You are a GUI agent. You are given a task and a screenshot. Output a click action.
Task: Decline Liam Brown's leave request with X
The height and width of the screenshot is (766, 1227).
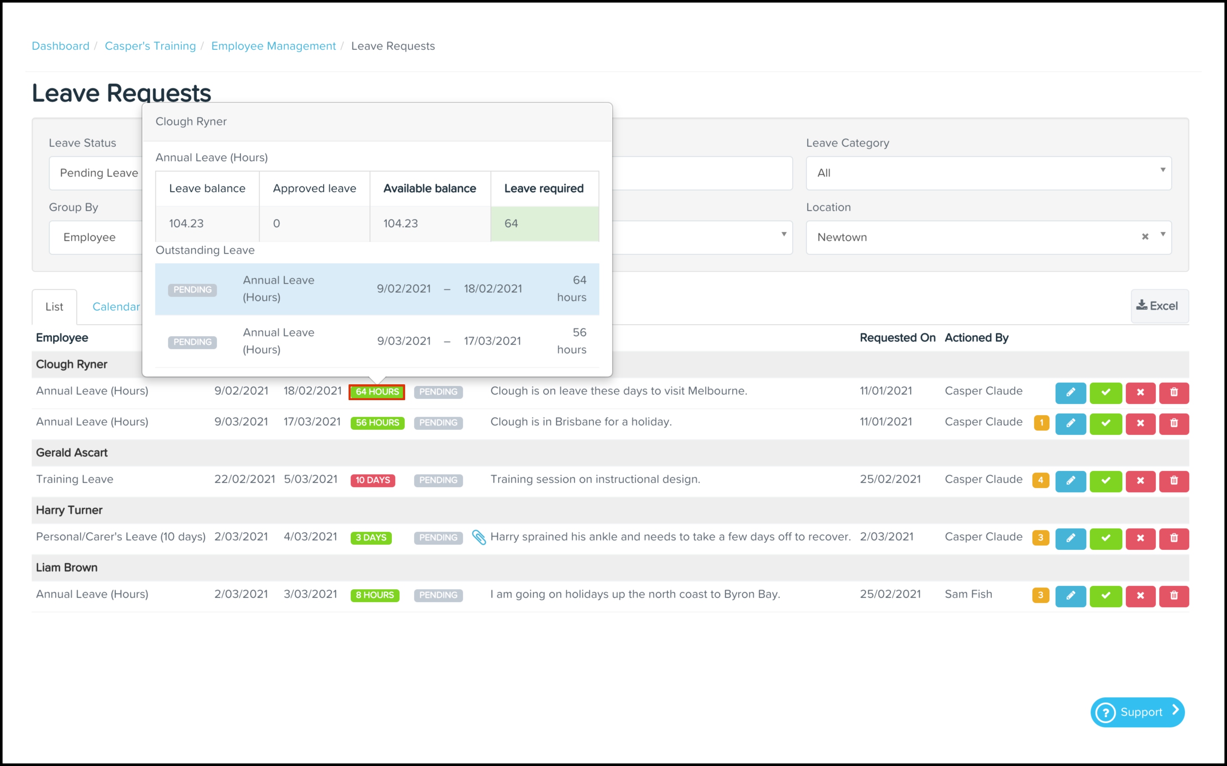pyautogui.click(x=1140, y=595)
